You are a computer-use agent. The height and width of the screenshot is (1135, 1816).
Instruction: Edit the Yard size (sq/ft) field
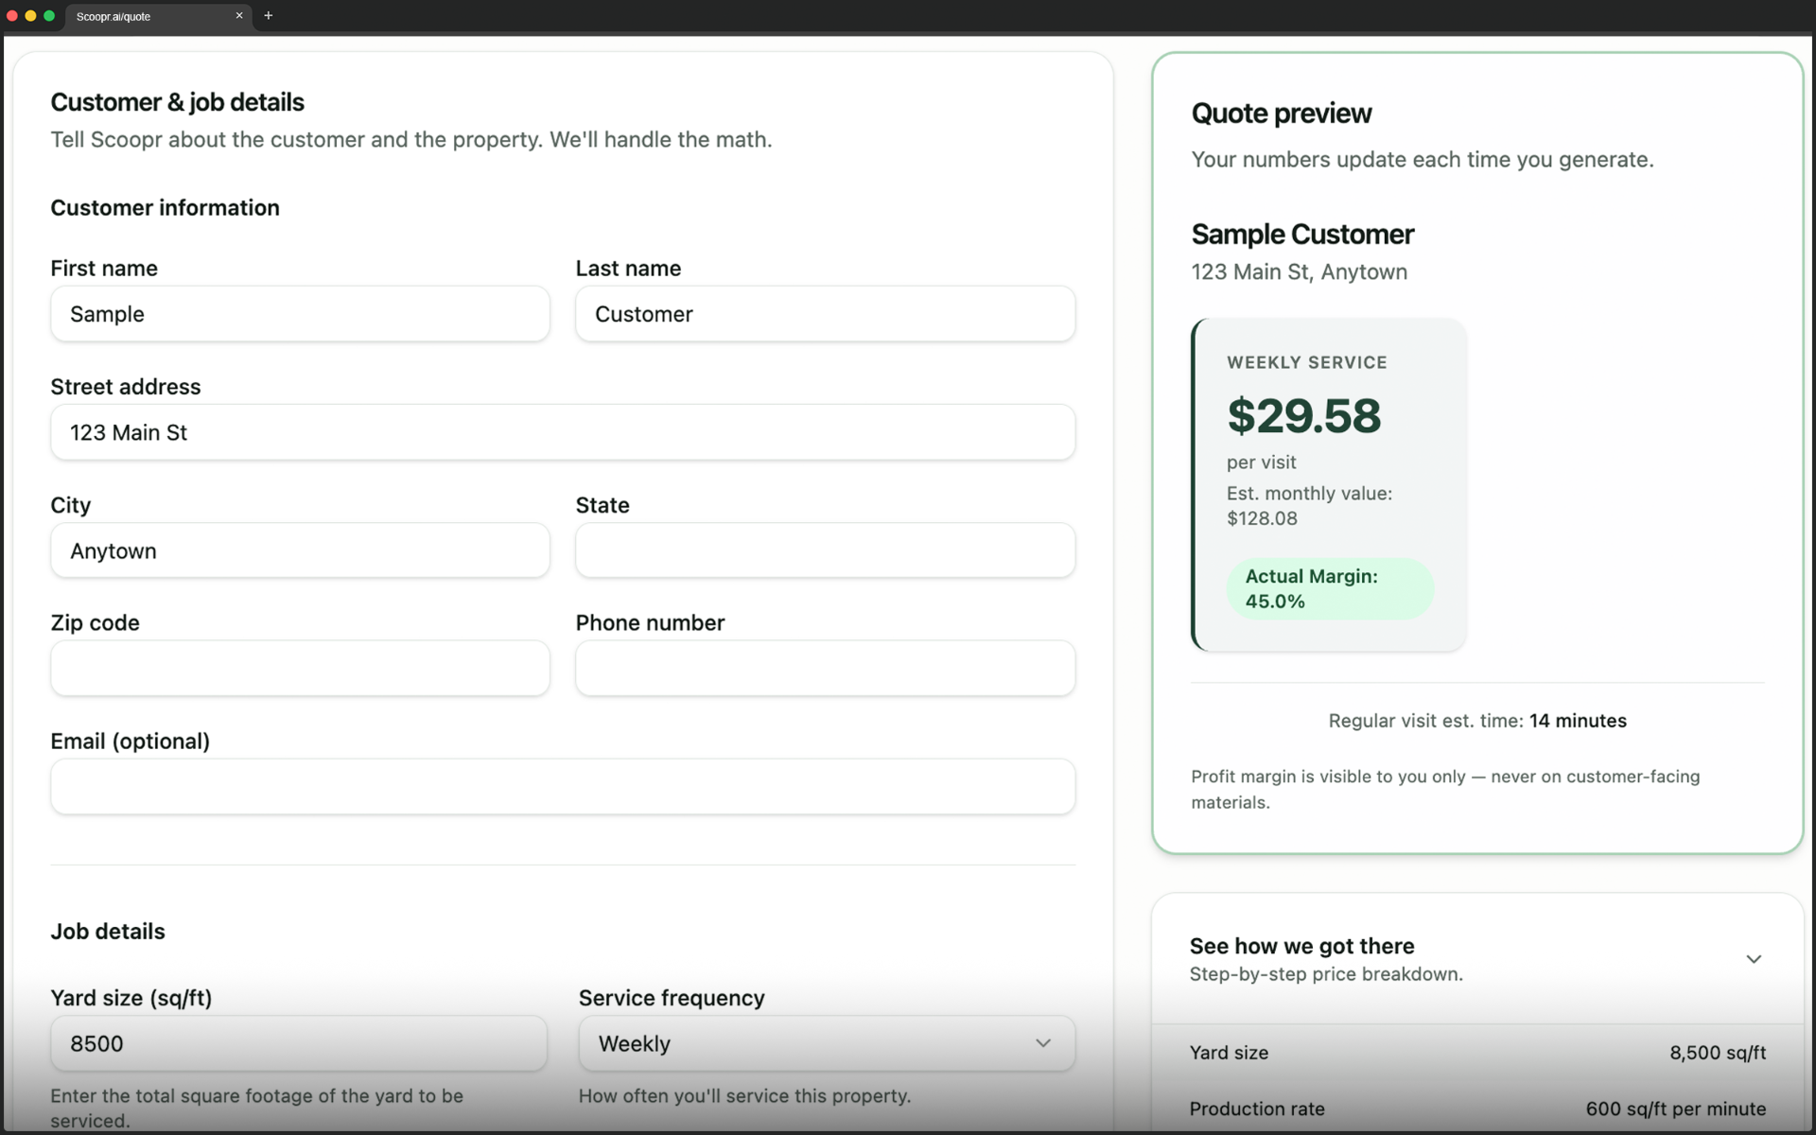(299, 1043)
